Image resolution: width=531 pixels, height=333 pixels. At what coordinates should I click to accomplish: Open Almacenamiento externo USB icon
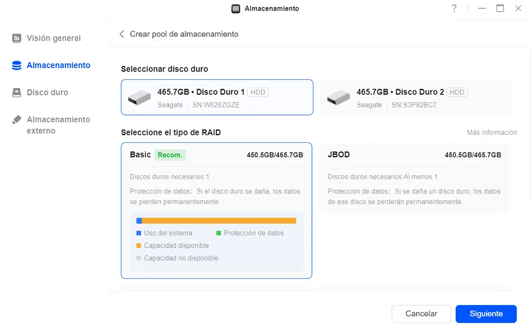tap(17, 120)
